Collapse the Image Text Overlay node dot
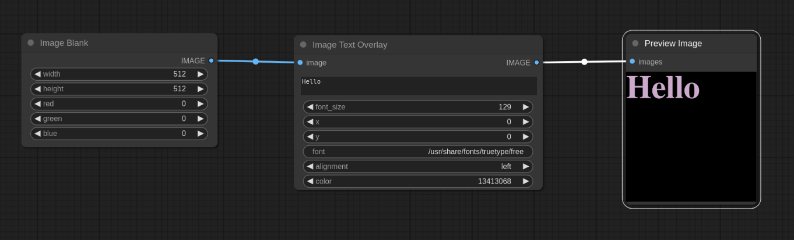The width and height of the screenshot is (794, 240). 303,45
